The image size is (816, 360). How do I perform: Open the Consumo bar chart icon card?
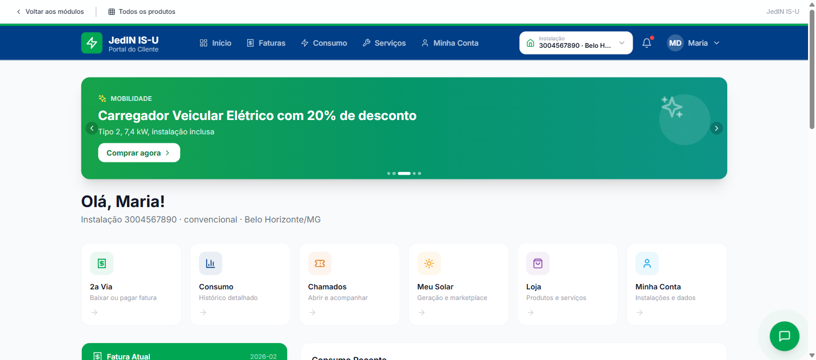[x=211, y=263]
